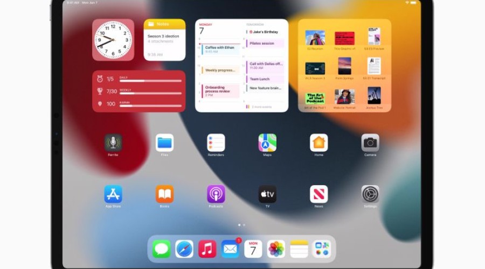The image size is (485, 269).
Task: Open the News app
Action: [319, 194]
